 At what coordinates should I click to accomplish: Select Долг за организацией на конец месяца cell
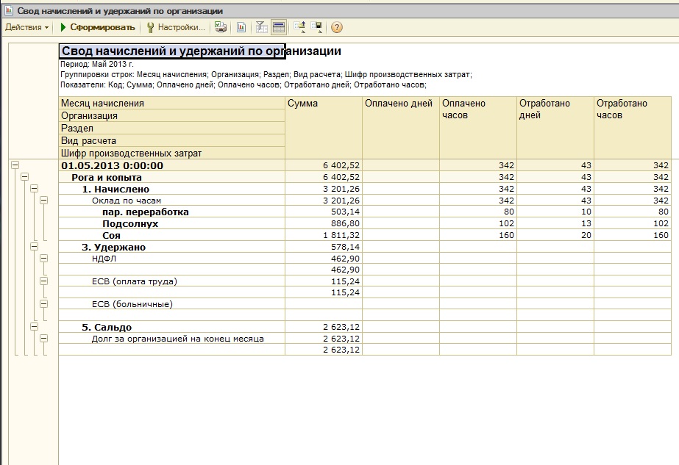172,339
